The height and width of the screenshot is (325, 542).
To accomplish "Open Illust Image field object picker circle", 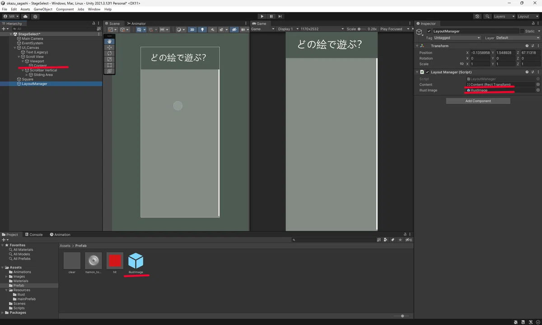I will click(537, 90).
